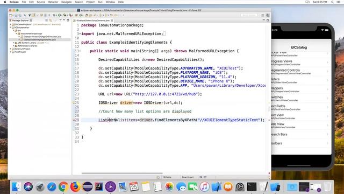Image resolution: width=344 pixels, height=194 pixels.
Task: Maximize the editor area
Action: point(268,20)
